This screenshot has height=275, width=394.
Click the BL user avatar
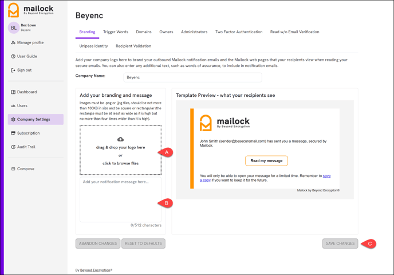click(13, 27)
